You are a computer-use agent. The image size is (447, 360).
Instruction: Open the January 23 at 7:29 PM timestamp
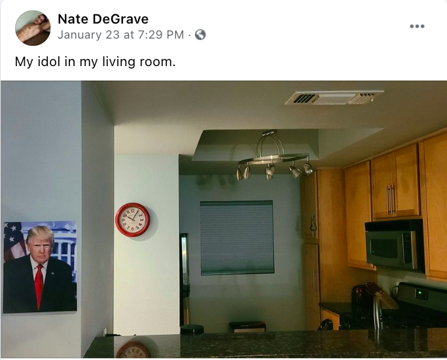[121, 35]
